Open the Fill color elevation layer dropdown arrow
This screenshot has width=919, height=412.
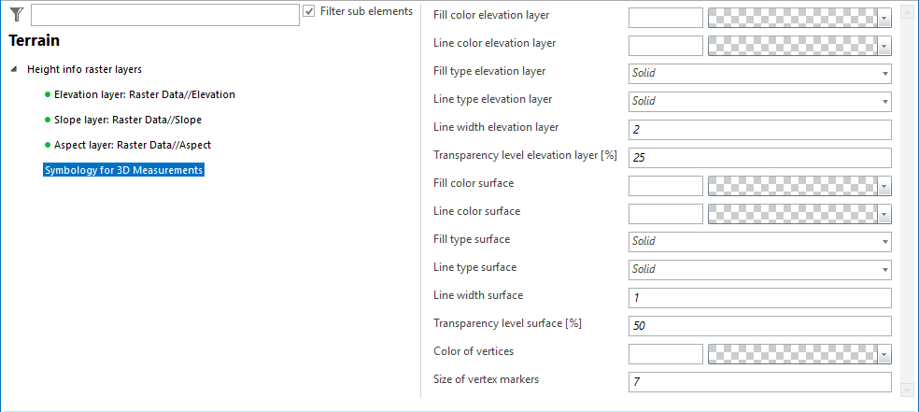click(x=884, y=18)
